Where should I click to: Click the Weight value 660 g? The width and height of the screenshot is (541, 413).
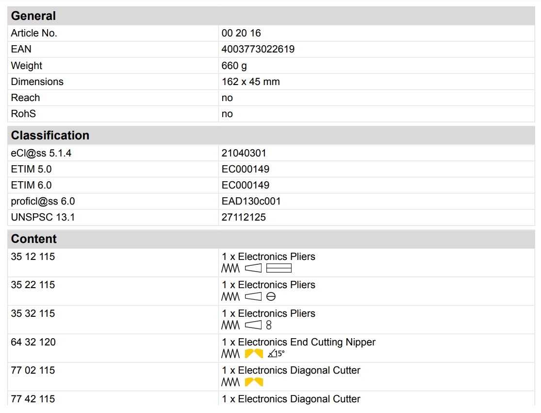(234, 66)
